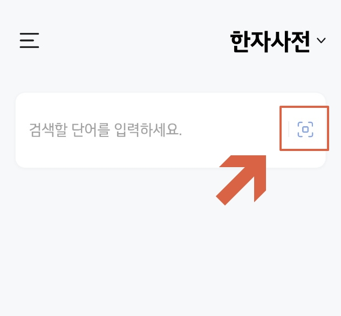The width and height of the screenshot is (341, 316).
Task: Click the small chevron beside the header title
Action: pos(321,40)
